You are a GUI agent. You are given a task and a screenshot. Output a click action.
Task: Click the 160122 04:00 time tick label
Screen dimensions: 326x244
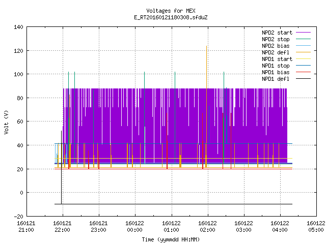(280, 227)
